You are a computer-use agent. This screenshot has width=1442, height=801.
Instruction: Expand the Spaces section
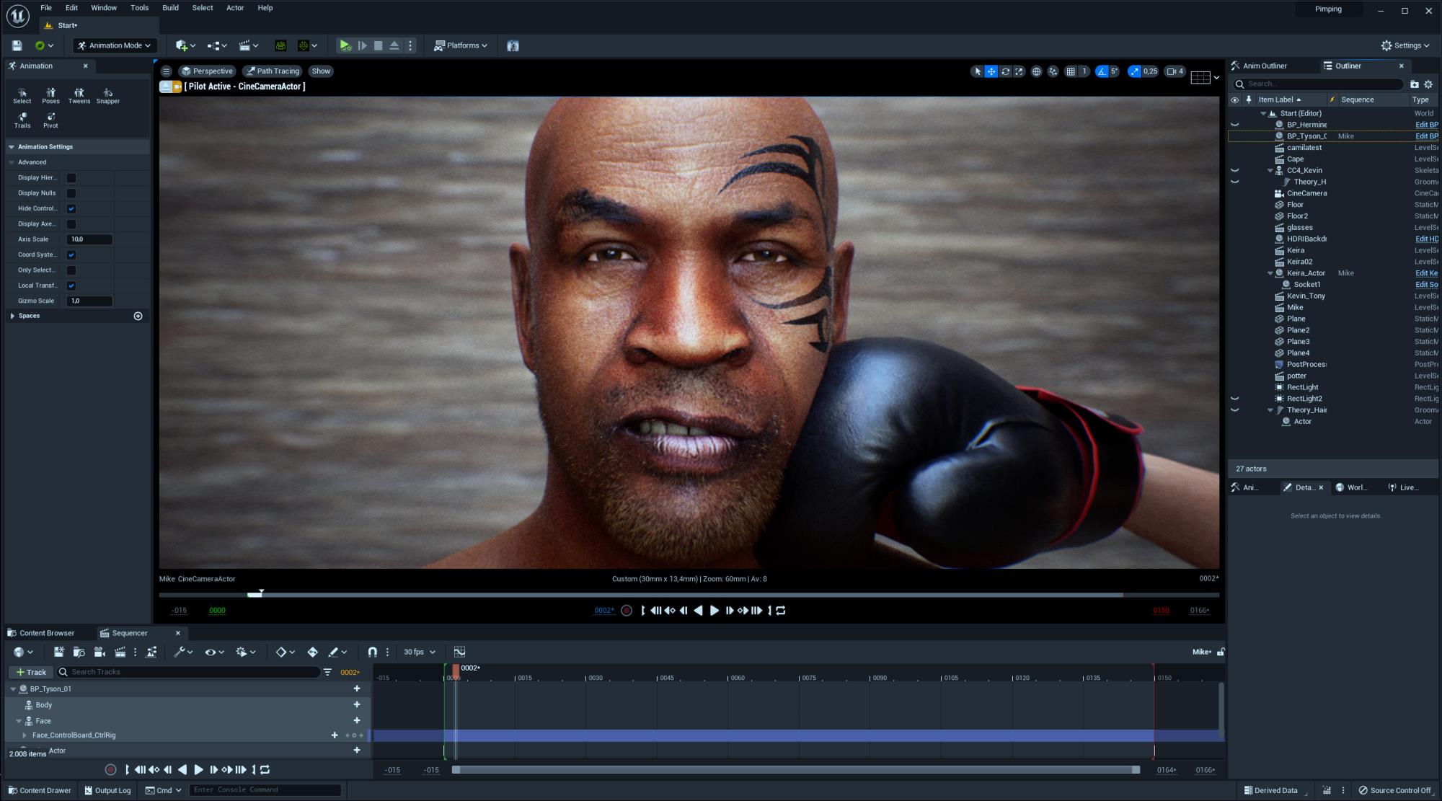pos(12,316)
